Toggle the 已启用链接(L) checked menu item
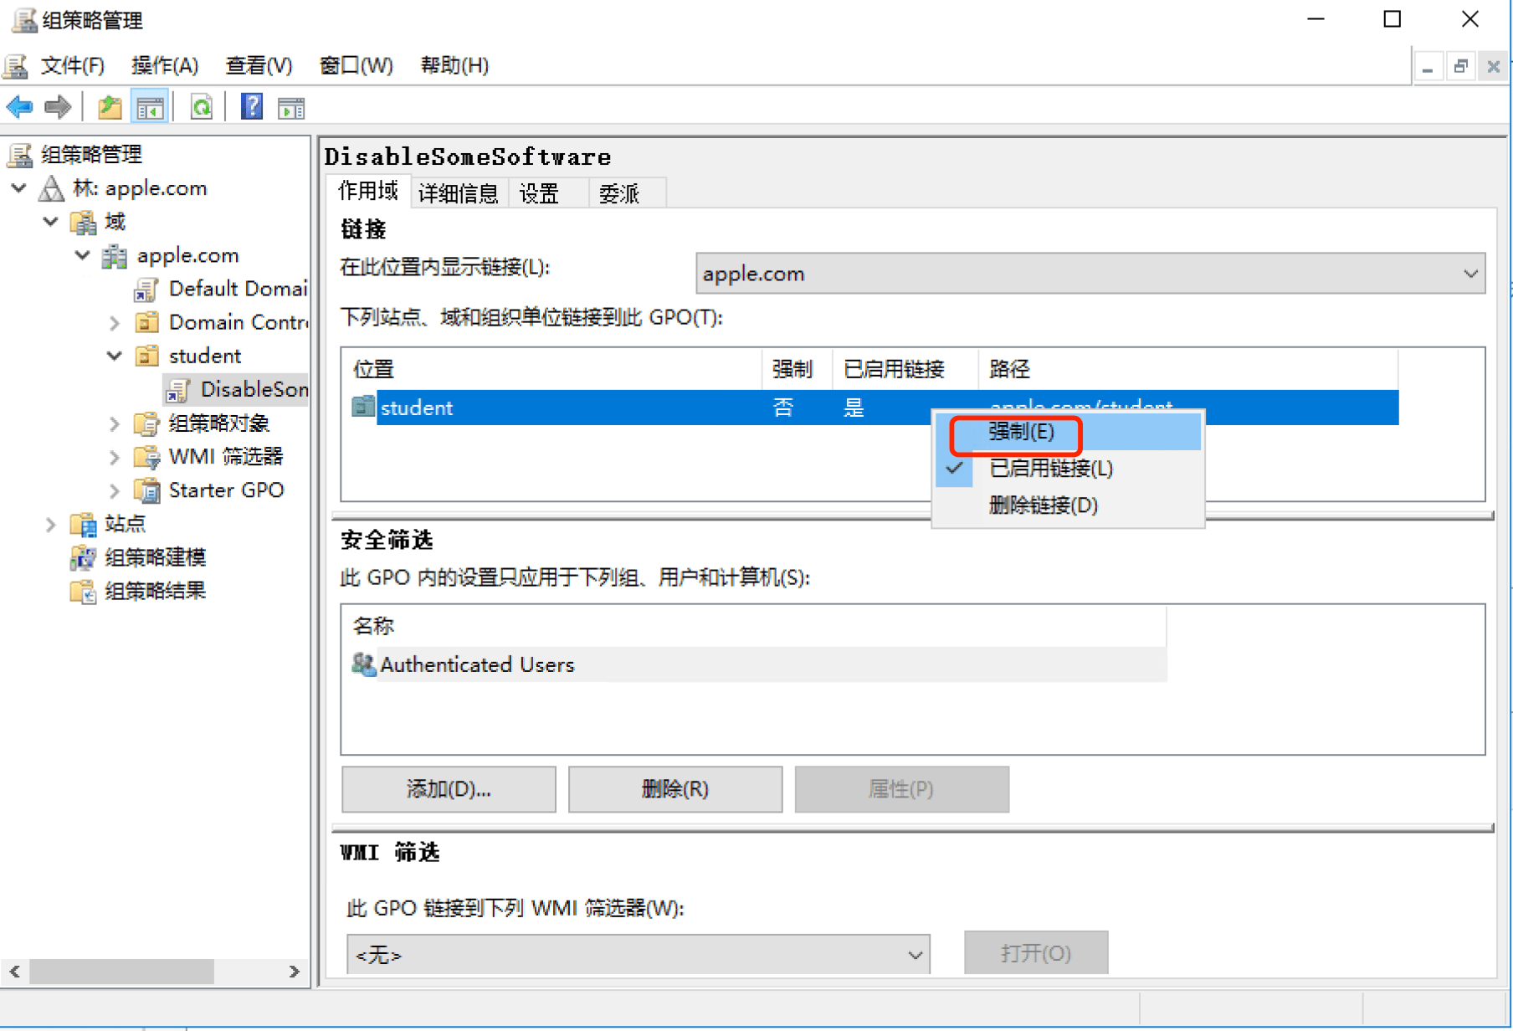This screenshot has width=1513, height=1031. tap(1050, 469)
